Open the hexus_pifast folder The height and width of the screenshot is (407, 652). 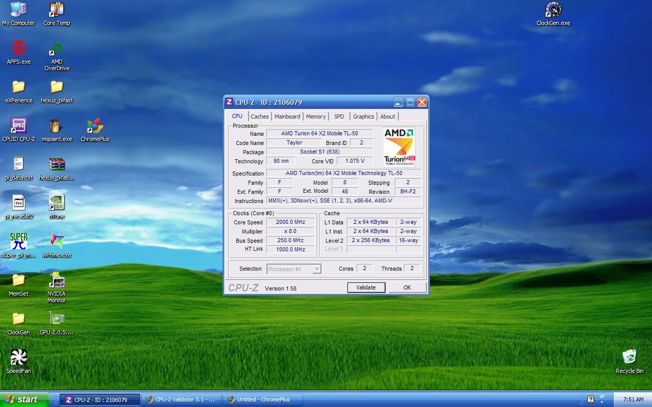[57, 91]
